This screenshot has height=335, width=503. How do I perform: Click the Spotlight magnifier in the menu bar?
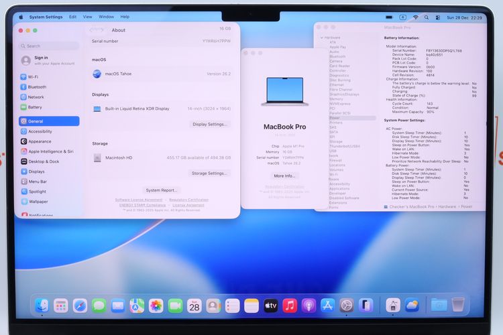(x=427, y=17)
